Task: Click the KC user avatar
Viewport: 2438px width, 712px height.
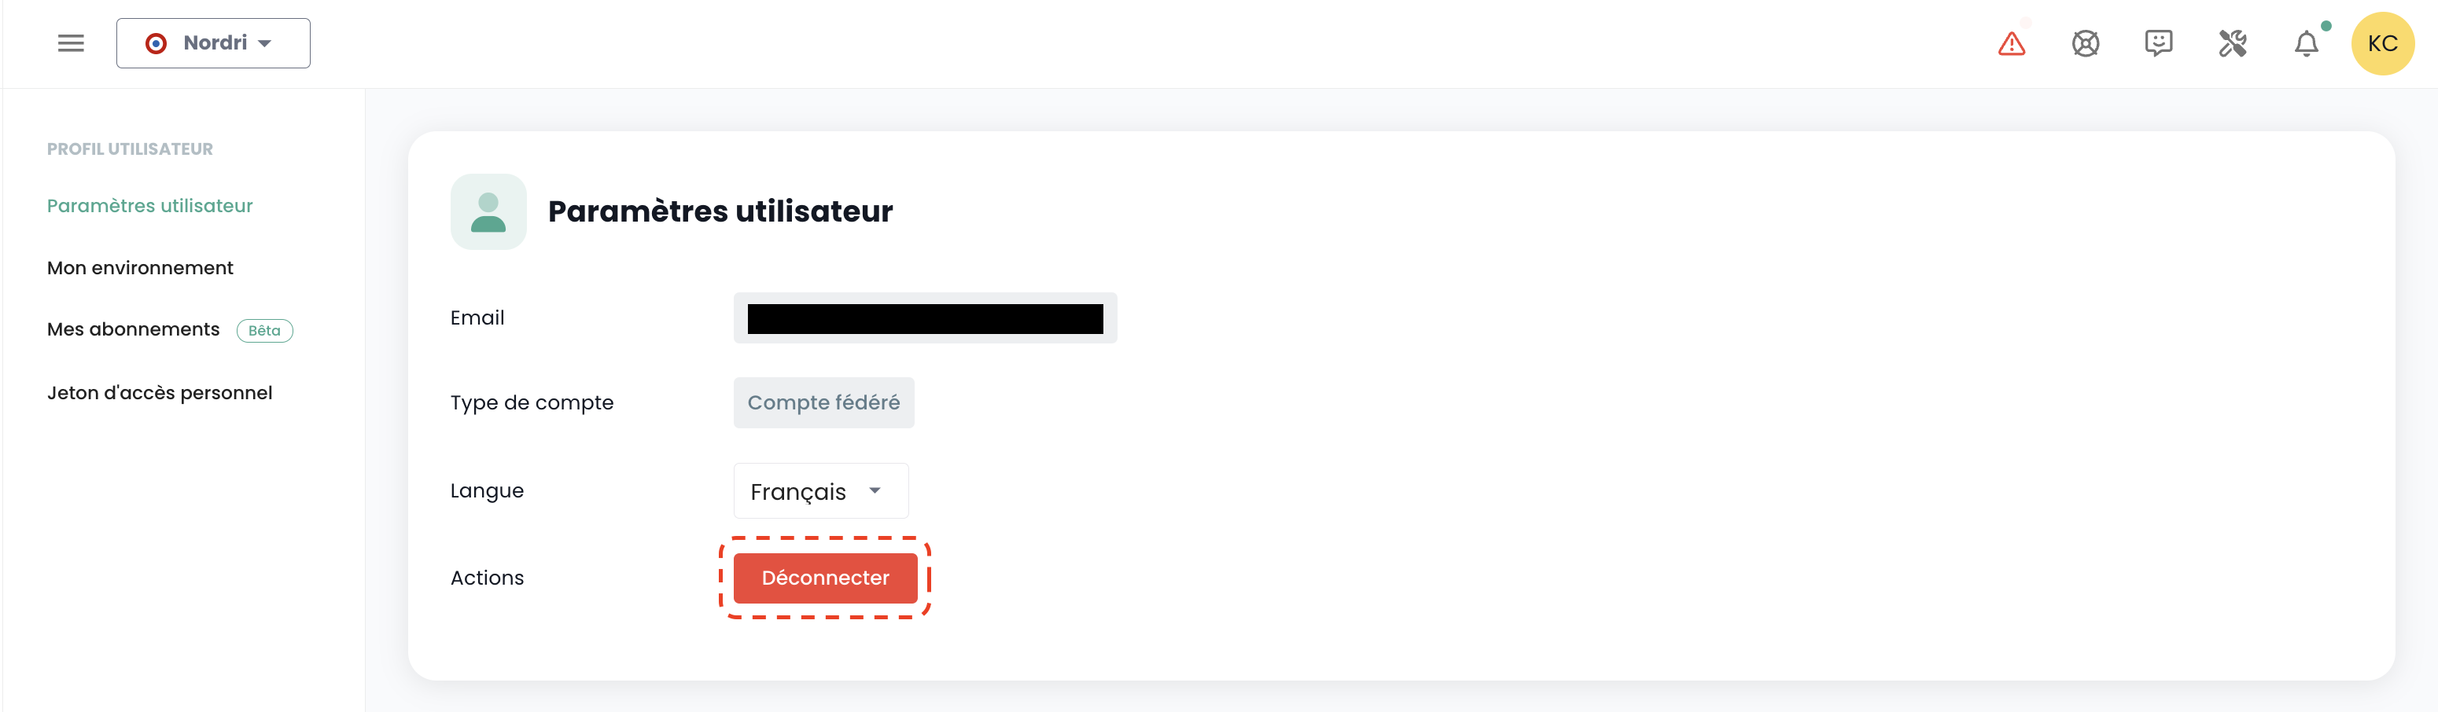Action: 2382,43
